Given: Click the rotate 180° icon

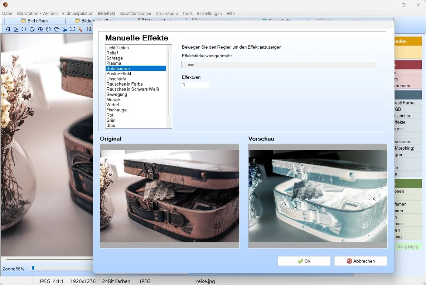Looking at the screenshot, I should [x=40, y=29].
